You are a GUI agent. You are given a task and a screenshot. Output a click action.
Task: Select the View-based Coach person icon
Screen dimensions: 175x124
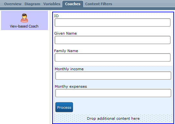[24, 18]
